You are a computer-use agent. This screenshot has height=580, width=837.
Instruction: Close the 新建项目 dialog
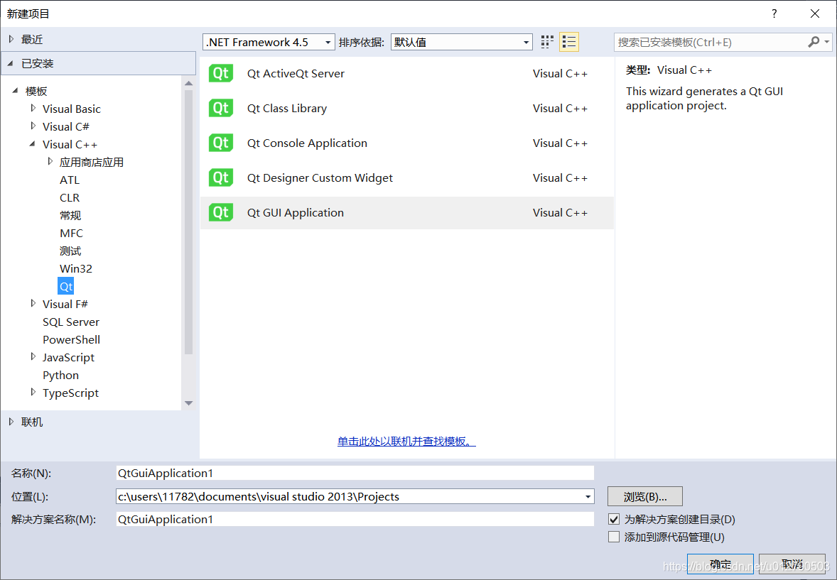pyautogui.click(x=814, y=14)
